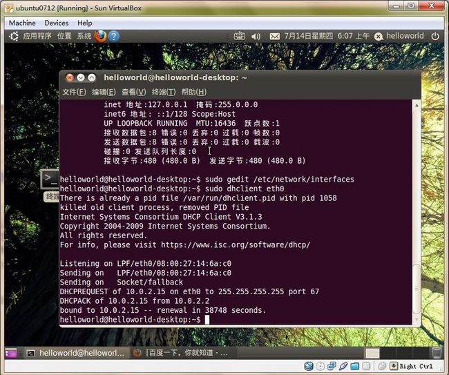
Task: Click the keyboard capture arrow icon
Action: tap(394, 366)
